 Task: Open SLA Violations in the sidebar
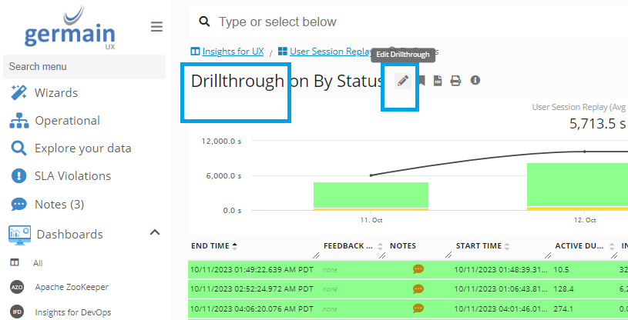[72, 176]
